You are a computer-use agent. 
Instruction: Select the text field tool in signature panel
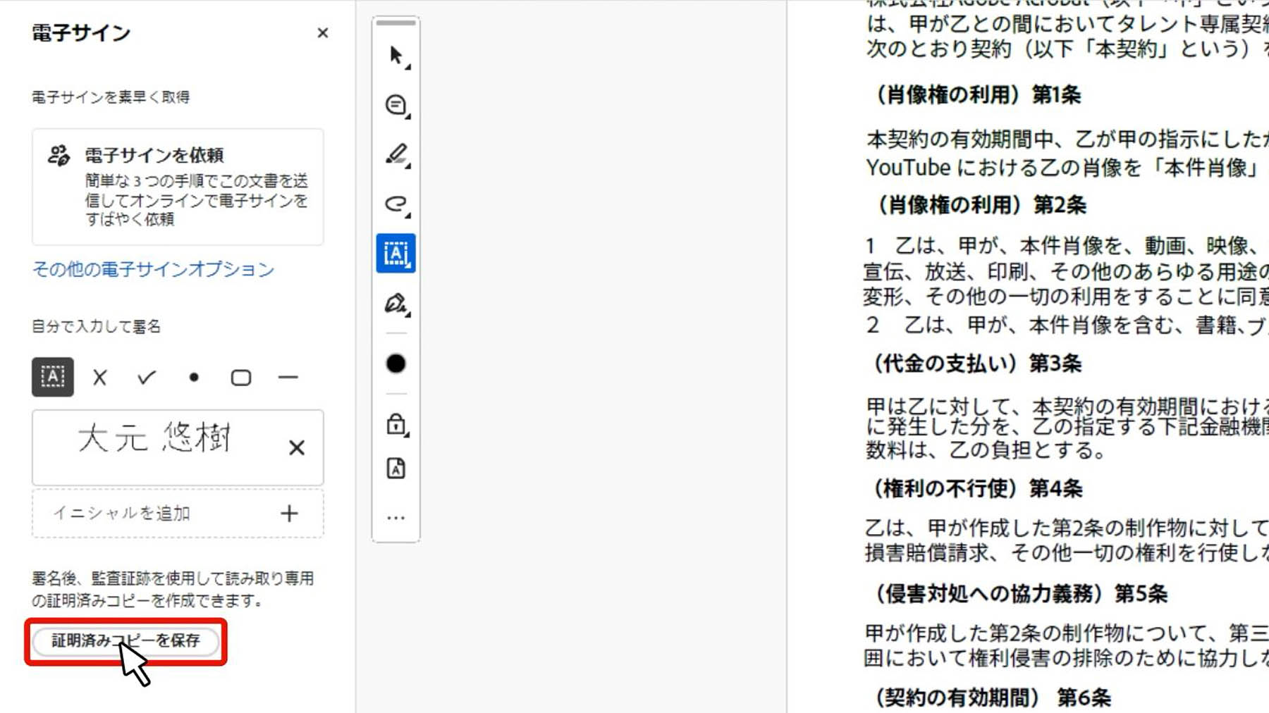53,377
